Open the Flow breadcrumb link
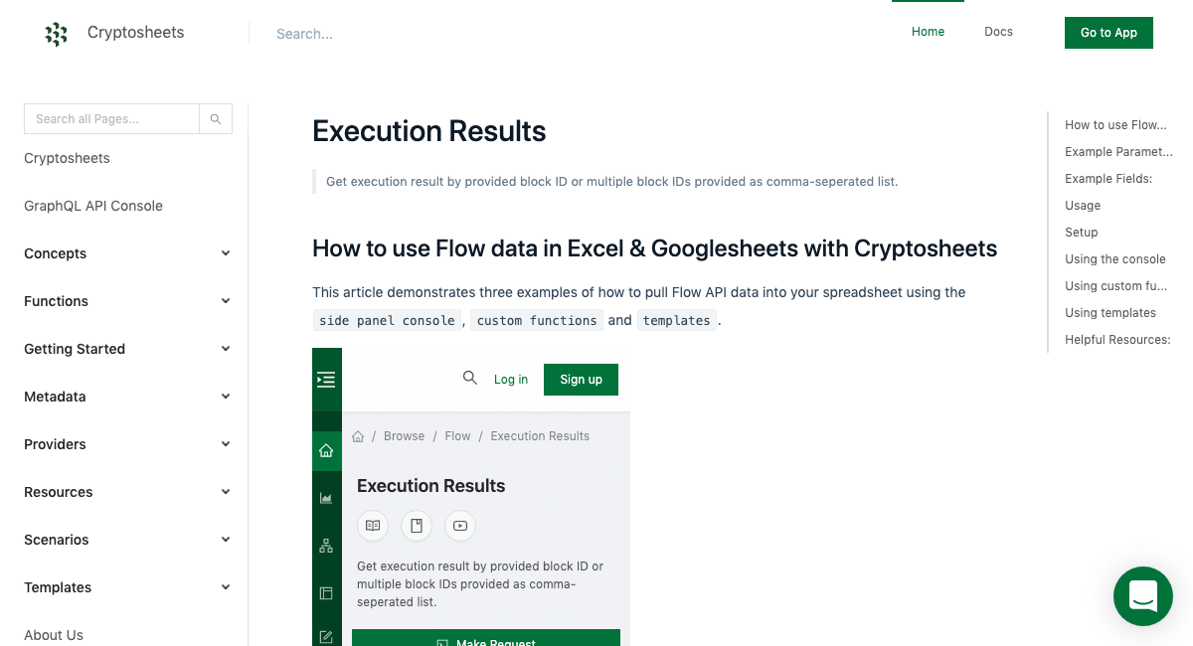 tap(457, 435)
